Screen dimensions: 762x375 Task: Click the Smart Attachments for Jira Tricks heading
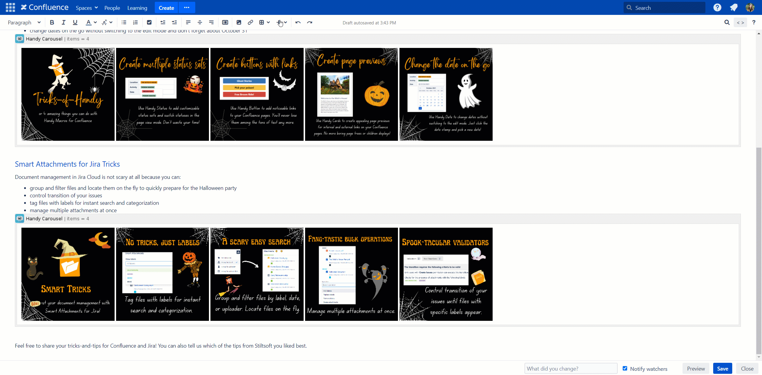pyautogui.click(x=67, y=164)
